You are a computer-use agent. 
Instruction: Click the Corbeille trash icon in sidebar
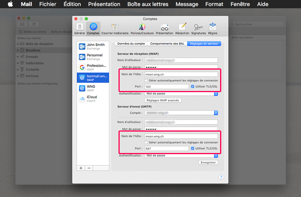click(22, 70)
